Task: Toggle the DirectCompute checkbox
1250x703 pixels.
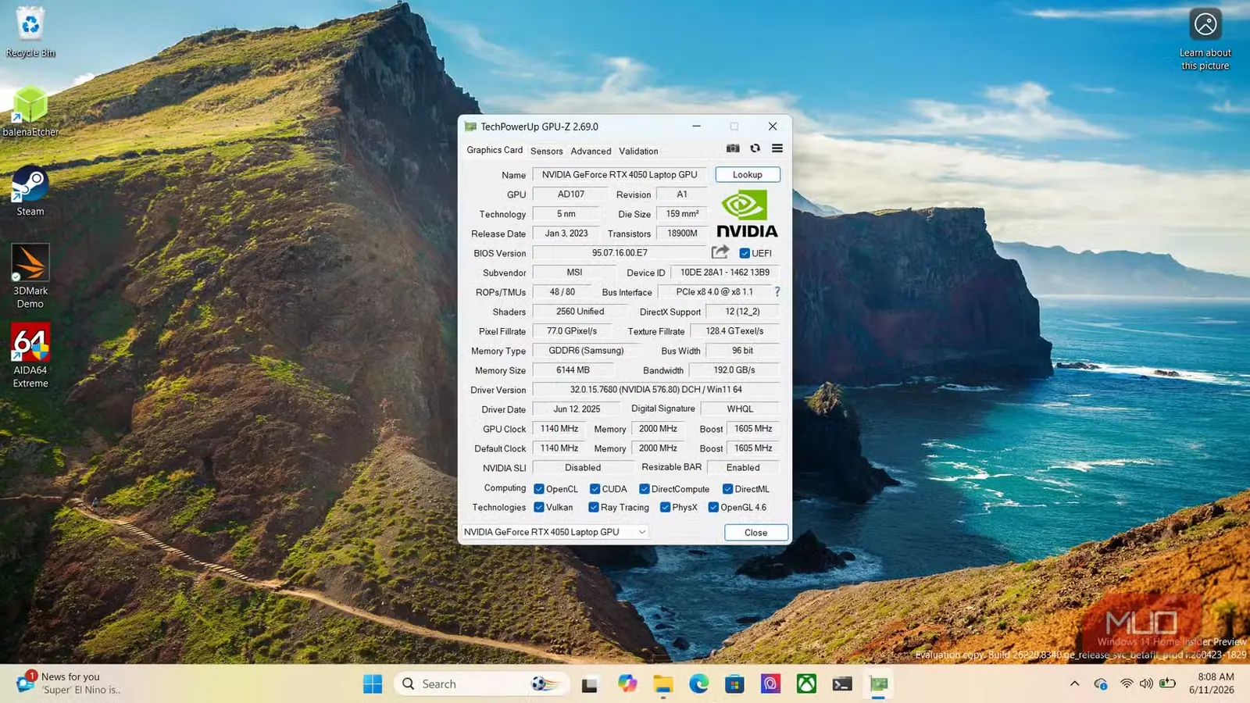Action: 645,489
